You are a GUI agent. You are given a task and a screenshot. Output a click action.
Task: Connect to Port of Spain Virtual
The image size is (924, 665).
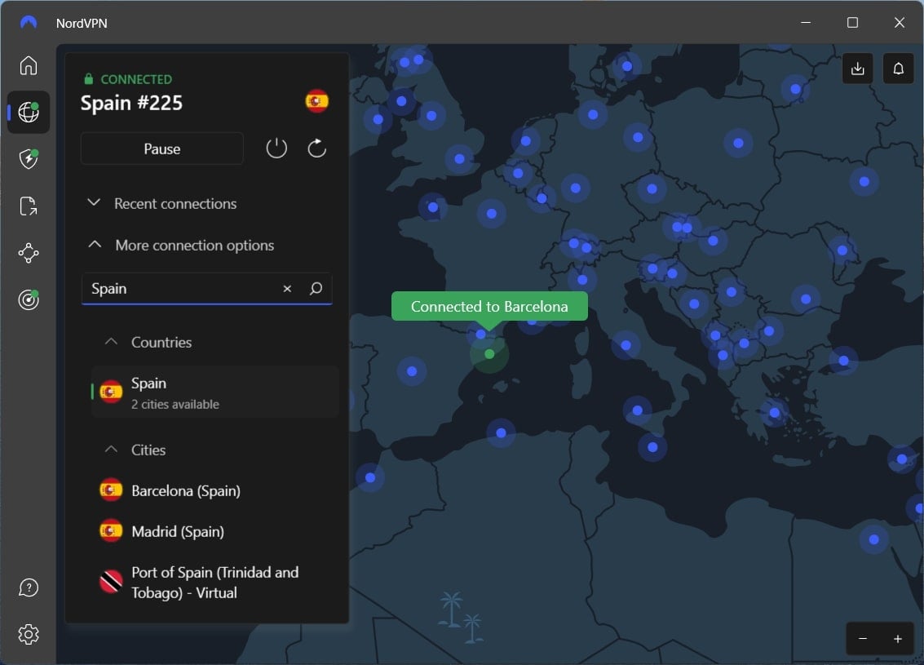click(214, 583)
